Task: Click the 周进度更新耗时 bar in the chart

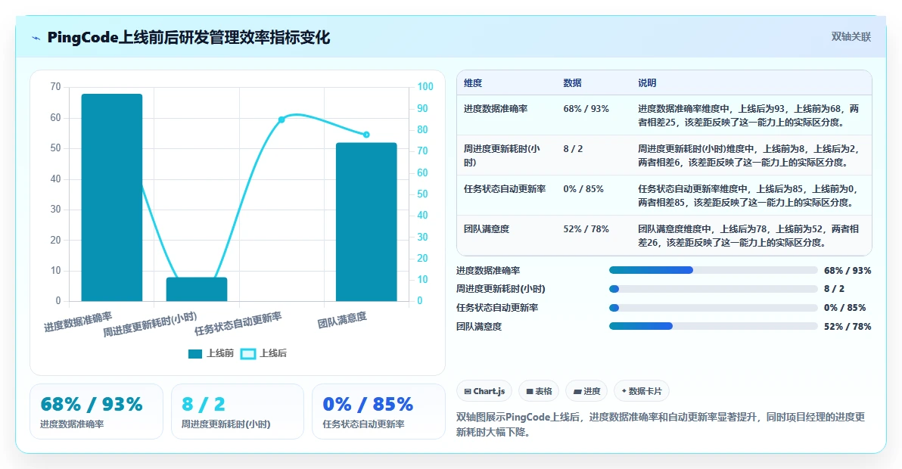Action: click(197, 289)
